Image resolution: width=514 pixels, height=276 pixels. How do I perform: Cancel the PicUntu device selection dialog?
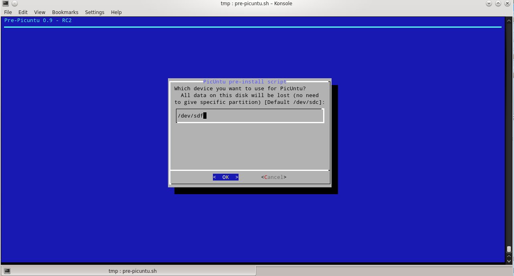[x=273, y=177]
